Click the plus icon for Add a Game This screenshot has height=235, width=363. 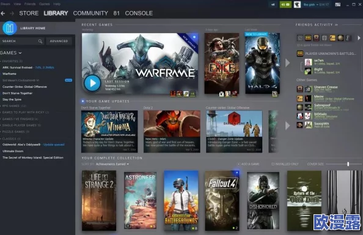tap(238, 164)
